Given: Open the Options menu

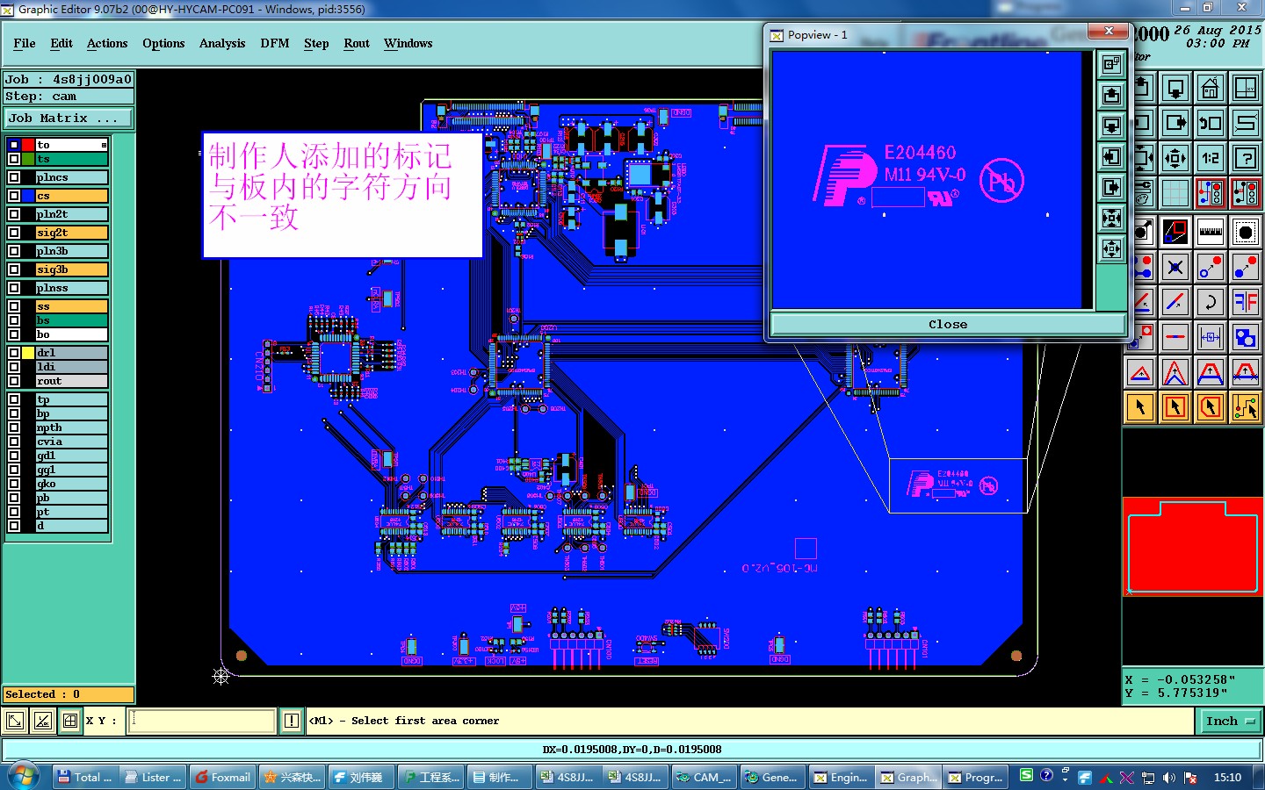Looking at the screenshot, I should [x=163, y=43].
